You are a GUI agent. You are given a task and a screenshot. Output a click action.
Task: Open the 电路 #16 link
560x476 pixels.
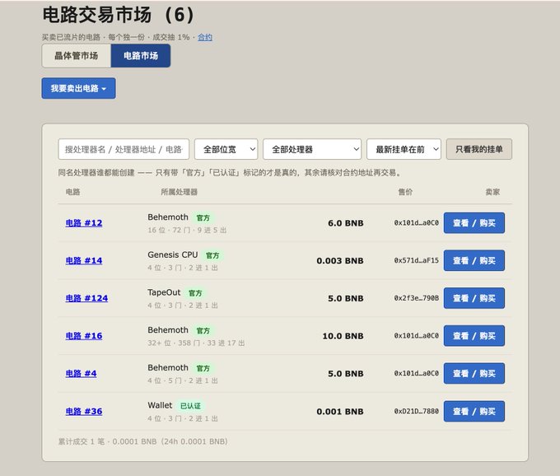84,336
